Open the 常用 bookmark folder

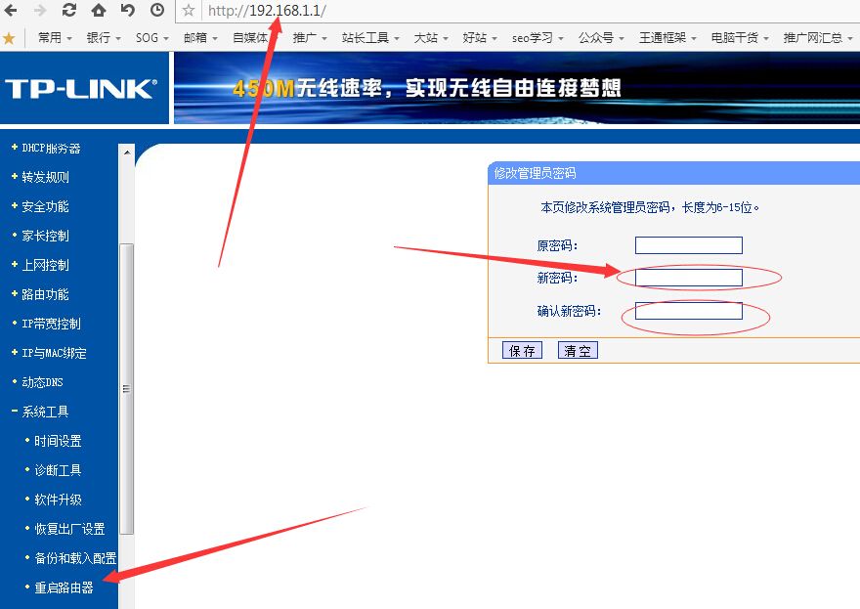[x=55, y=38]
